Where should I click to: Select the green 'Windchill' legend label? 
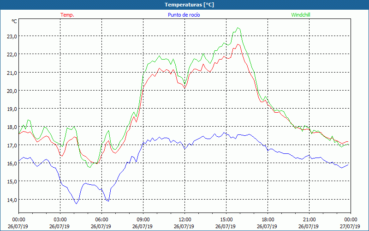pyautogui.click(x=301, y=15)
